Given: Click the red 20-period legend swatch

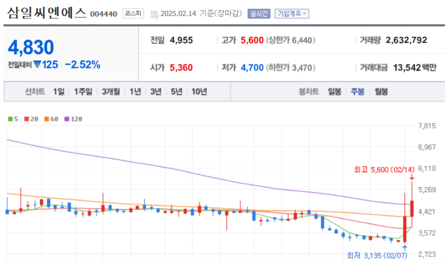Looking at the screenshot, I should click(x=26, y=119).
